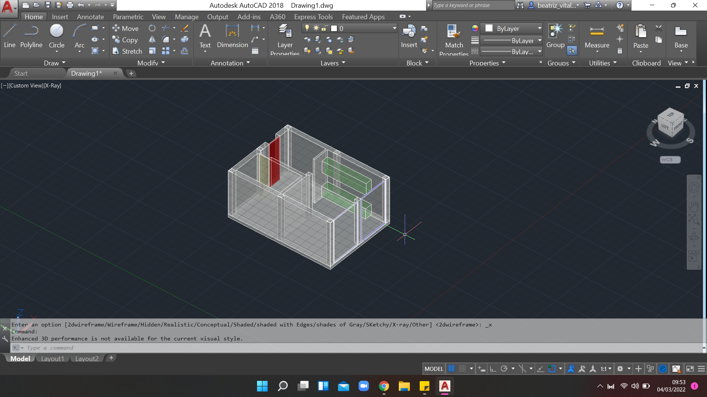The image size is (707, 397).
Task: Toggle hardware acceleration blue circle icon
Action: click(663, 369)
